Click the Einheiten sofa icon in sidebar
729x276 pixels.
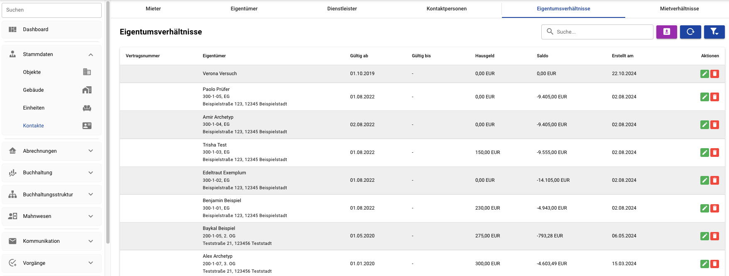tap(87, 108)
